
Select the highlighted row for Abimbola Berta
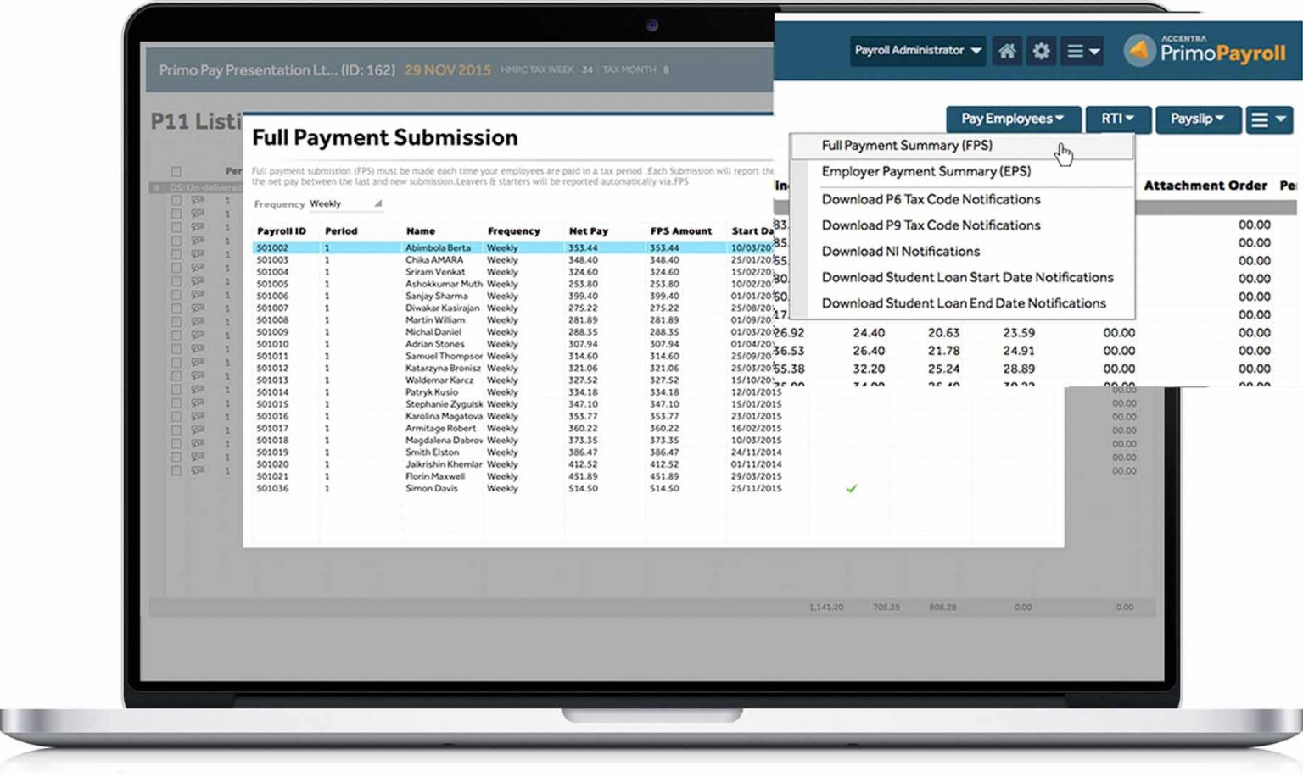pos(512,247)
